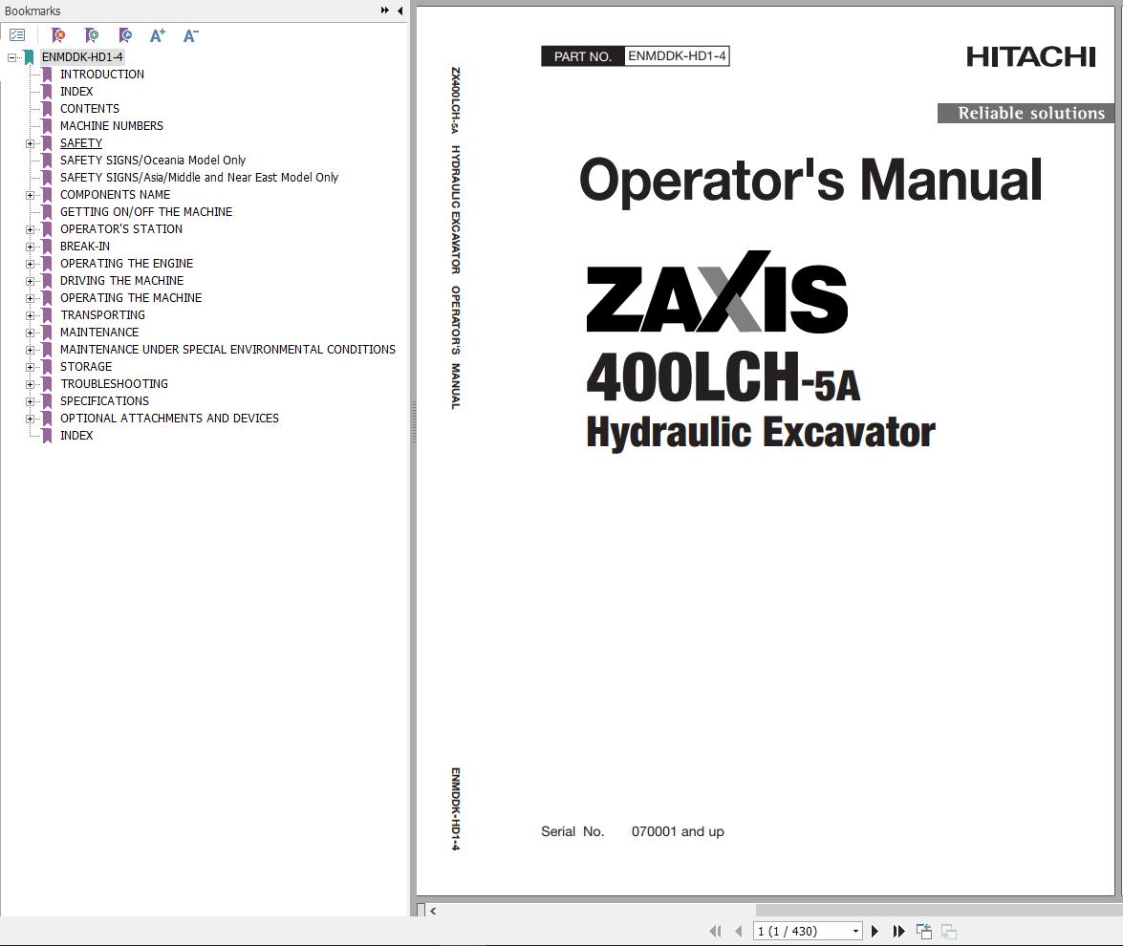Screen dimensions: 1123x946
Task: Open the MACHINE NUMBERS bookmark
Action: pyautogui.click(x=112, y=125)
